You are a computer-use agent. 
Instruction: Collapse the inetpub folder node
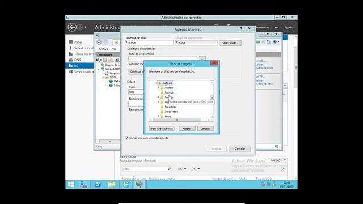tap(157, 83)
